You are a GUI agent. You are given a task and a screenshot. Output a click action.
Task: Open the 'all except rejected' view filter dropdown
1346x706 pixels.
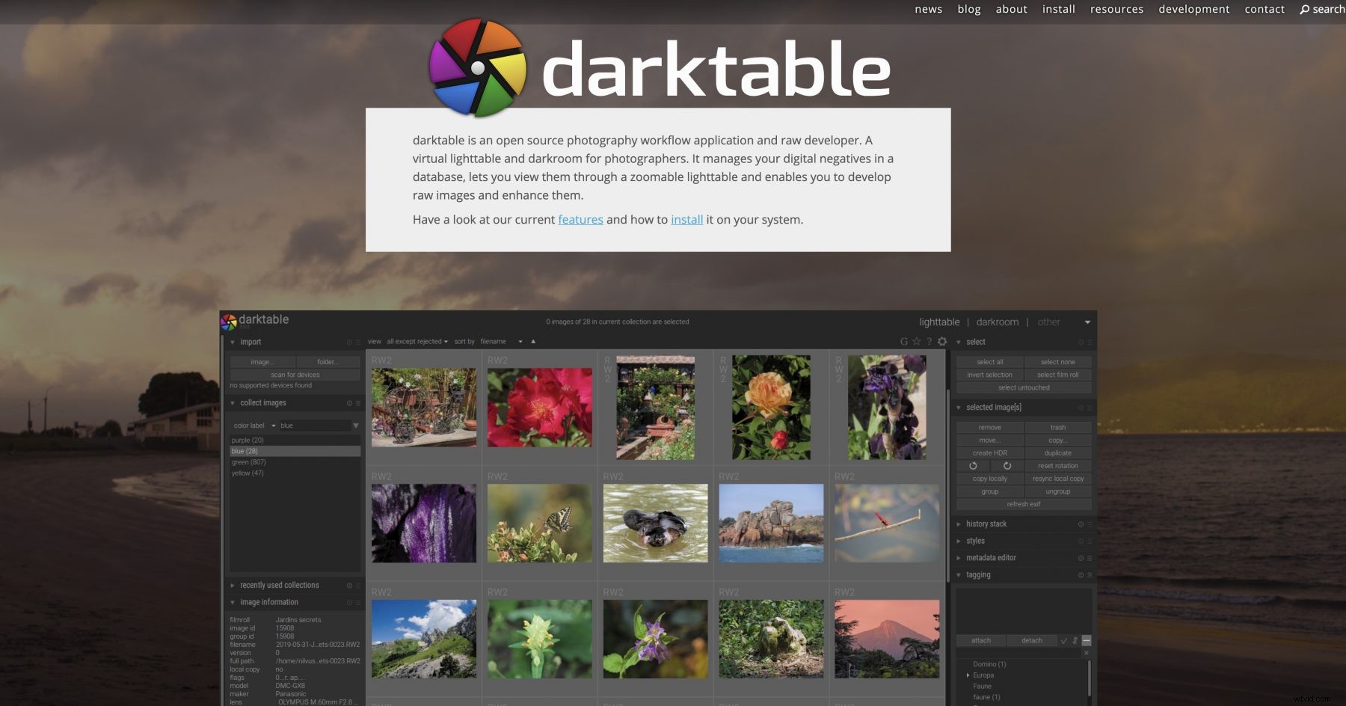pyautogui.click(x=416, y=341)
